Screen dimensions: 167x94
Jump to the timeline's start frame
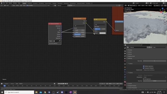click(x=58, y=84)
